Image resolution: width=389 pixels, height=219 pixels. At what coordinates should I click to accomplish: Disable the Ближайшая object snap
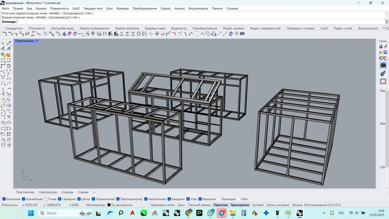(23, 199)
